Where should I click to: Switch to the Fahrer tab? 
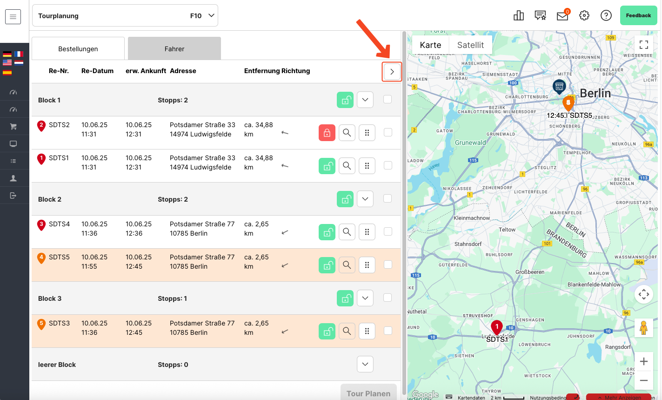click(174, 48)
